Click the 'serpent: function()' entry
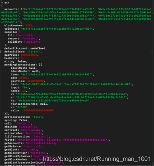Screen dimensions: 154x166 [x=24, y=39]
